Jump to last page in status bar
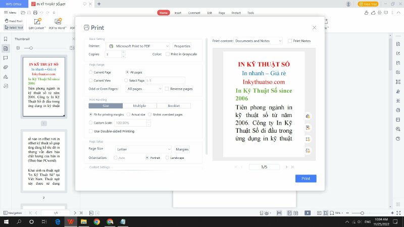This screenshot has width=404, height=227. (81, 213)
